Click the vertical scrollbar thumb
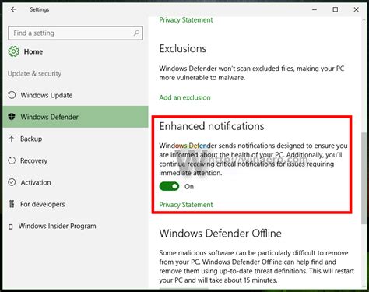This screenshot has height=292, width=369. coord(364,178)
